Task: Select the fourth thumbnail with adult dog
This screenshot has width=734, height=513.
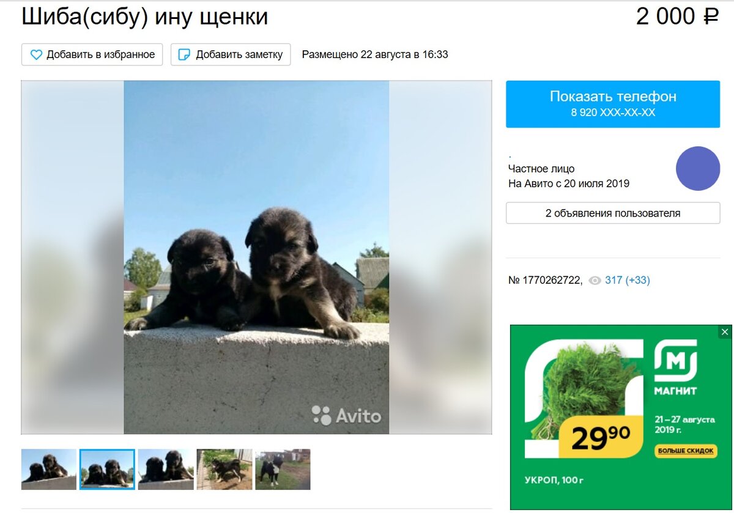Action: pyautogui.click(x=224, y=470)
